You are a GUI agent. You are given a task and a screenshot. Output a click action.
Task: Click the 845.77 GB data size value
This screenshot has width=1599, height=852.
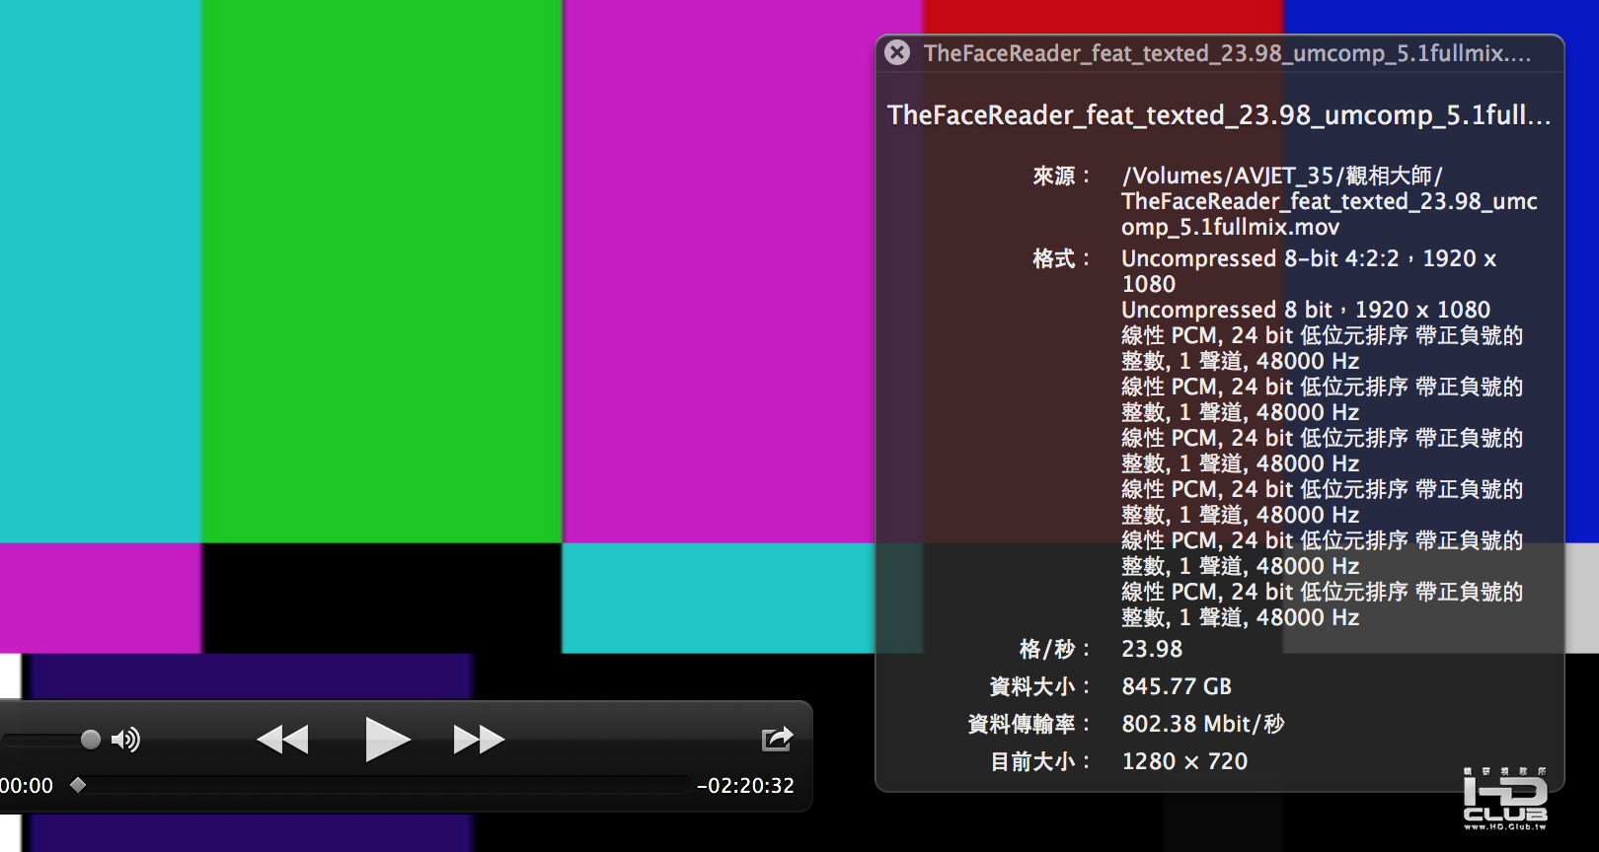pyautogui.click(x=1177, y=686)
